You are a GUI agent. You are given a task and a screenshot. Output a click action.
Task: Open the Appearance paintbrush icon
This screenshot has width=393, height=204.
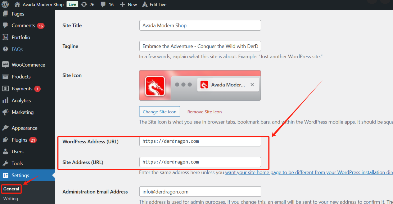(5, 128)
